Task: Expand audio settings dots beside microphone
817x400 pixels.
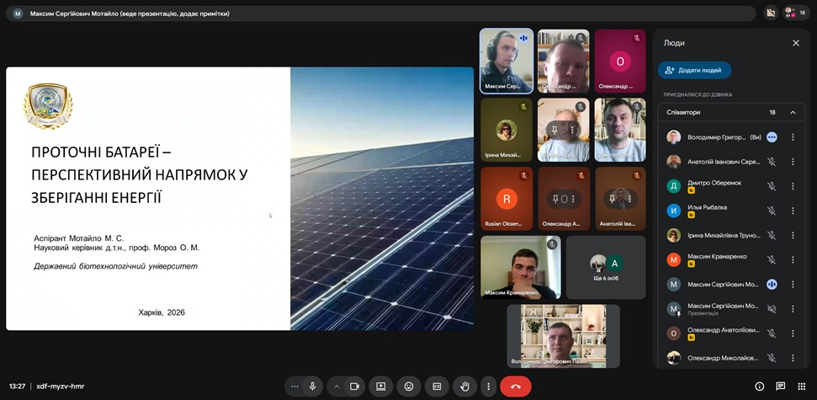Action: tap(294, 386)
